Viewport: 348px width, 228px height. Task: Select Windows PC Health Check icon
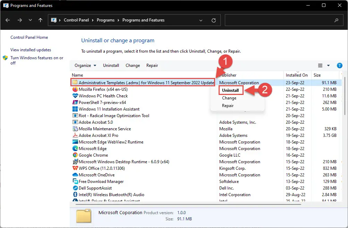75,96
